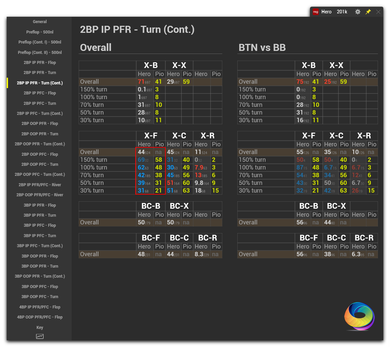The width and height of the screenshot is (390, 347).
Task: Click the colorful app logo in the corner
Action: pyautogui.click(x=359, y=316)
